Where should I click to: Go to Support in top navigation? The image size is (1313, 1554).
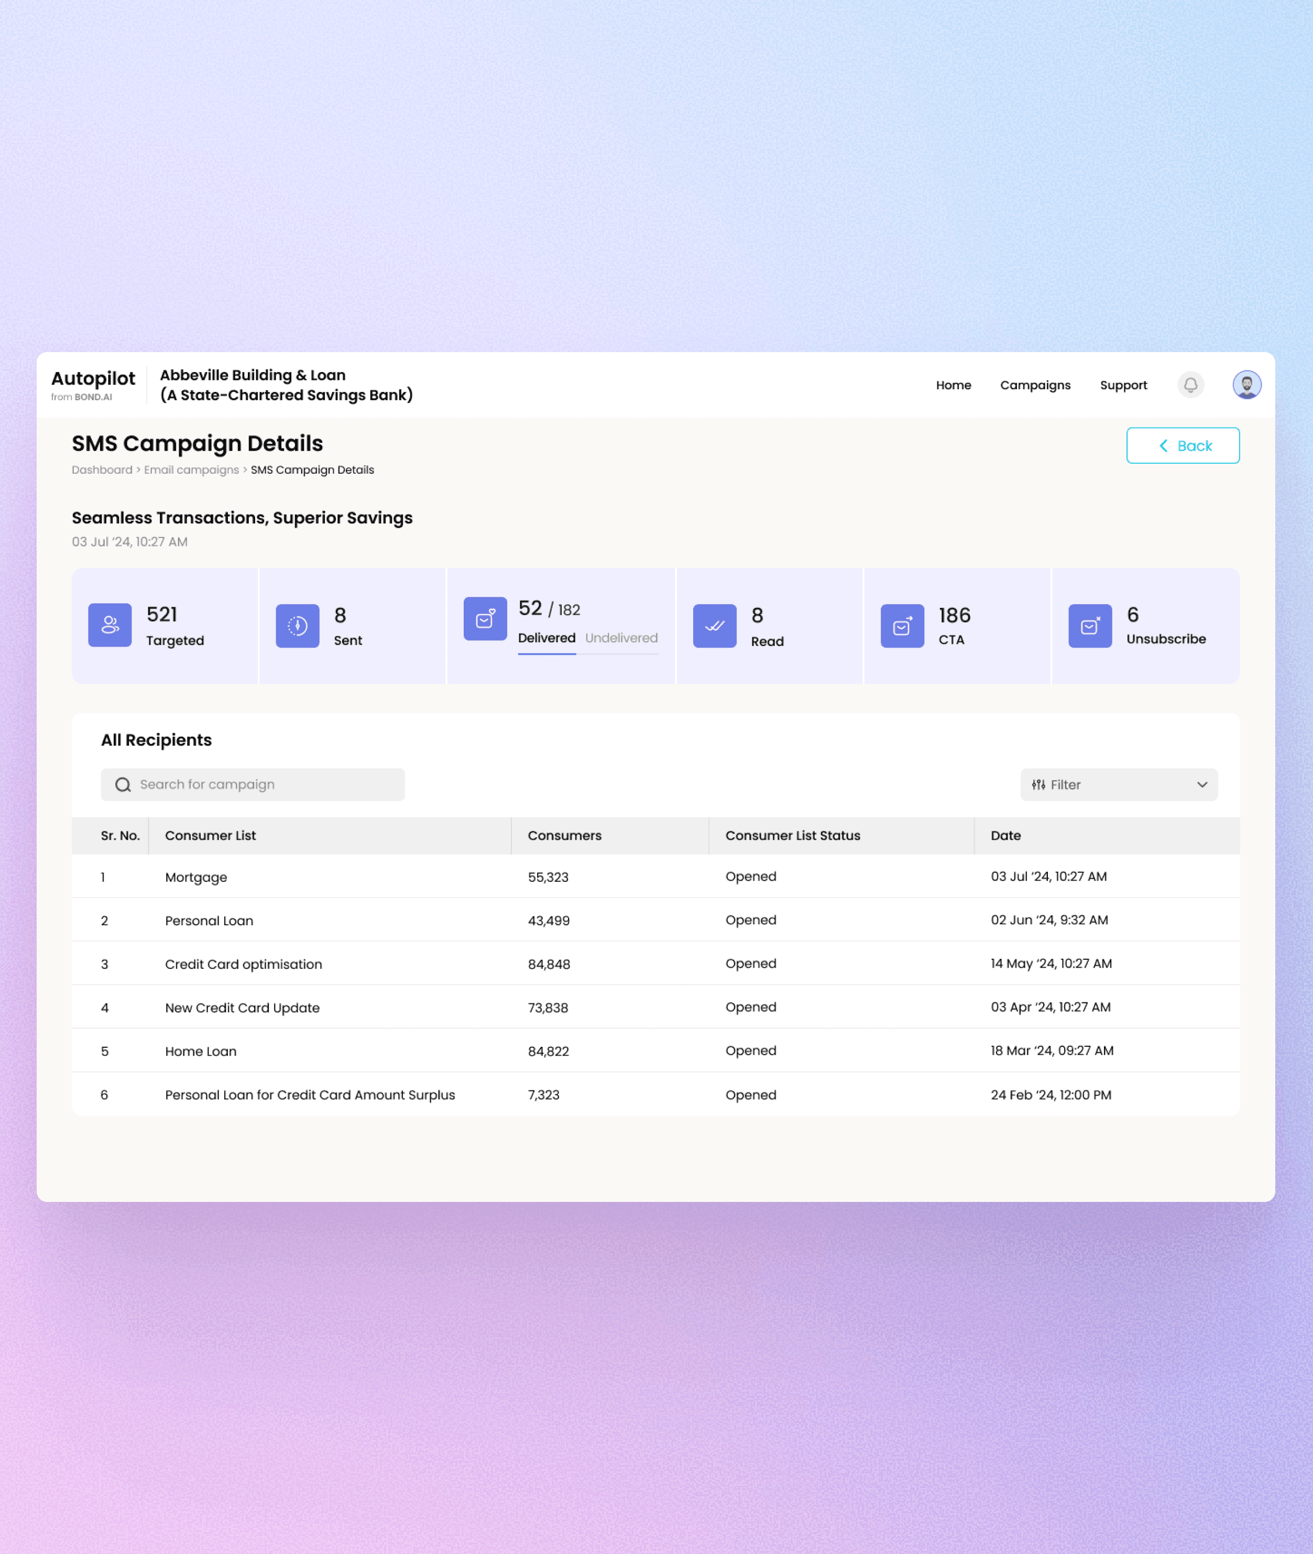click(x=1122, y=385)
